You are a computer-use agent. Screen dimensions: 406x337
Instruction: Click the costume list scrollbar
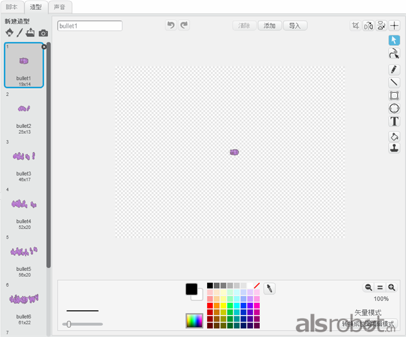click(x=48, y=155)
